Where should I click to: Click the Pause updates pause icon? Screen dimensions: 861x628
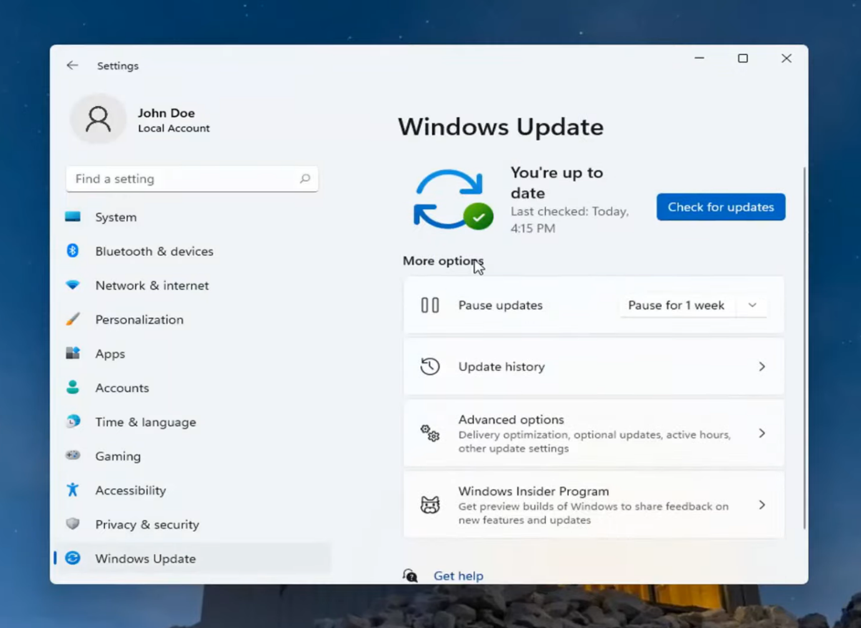click(x=430, y=305)
